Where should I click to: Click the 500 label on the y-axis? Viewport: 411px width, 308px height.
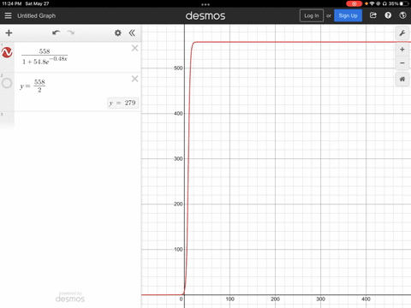(x=178, y=68)
